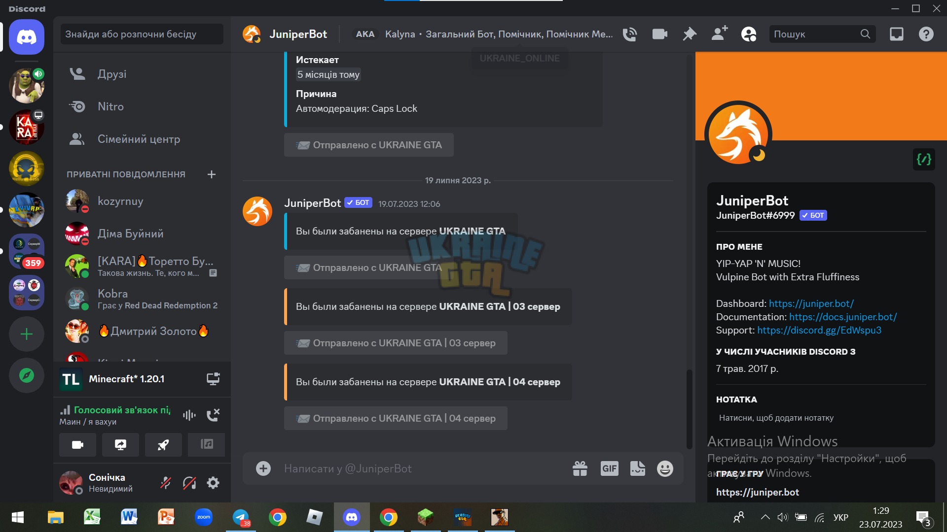Open the juniper.bot dashboard link
Screen dimensions: 947x532
coord(811,303)
